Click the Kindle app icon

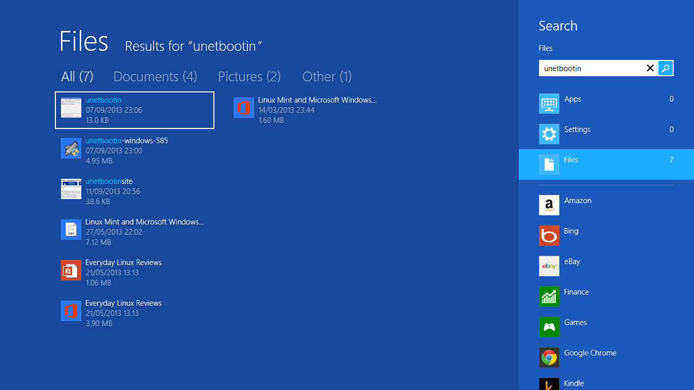[x=549, y=384]
